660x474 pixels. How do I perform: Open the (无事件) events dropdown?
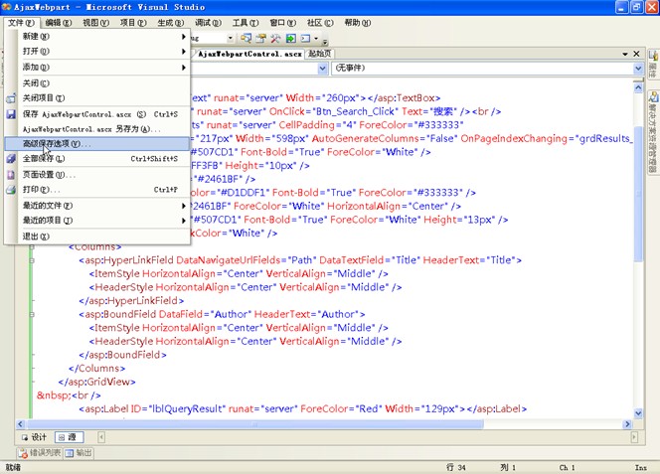tap(638, 69)
